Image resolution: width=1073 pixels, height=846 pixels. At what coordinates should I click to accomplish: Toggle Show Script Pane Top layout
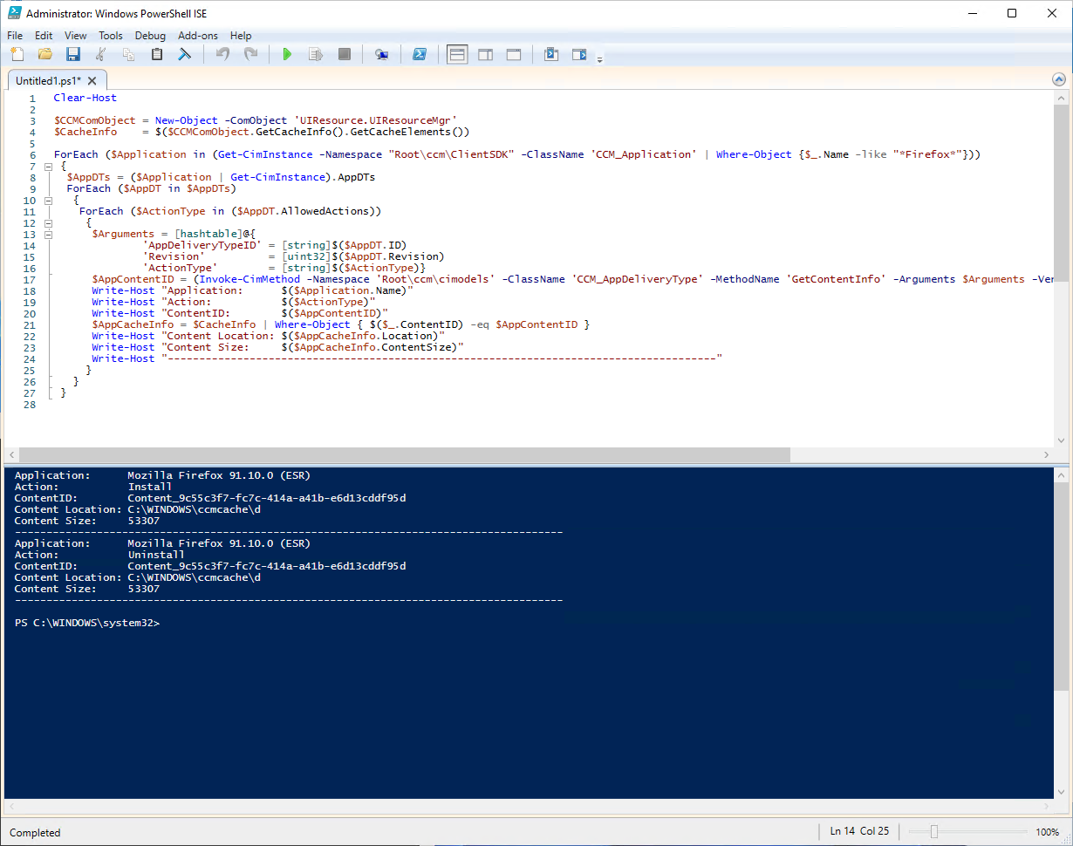[457, 54]
